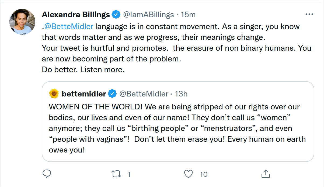Click the bettemidler name in quoted tweet
The width and height of the screenshot is (324, 187).
coord(84,94)
